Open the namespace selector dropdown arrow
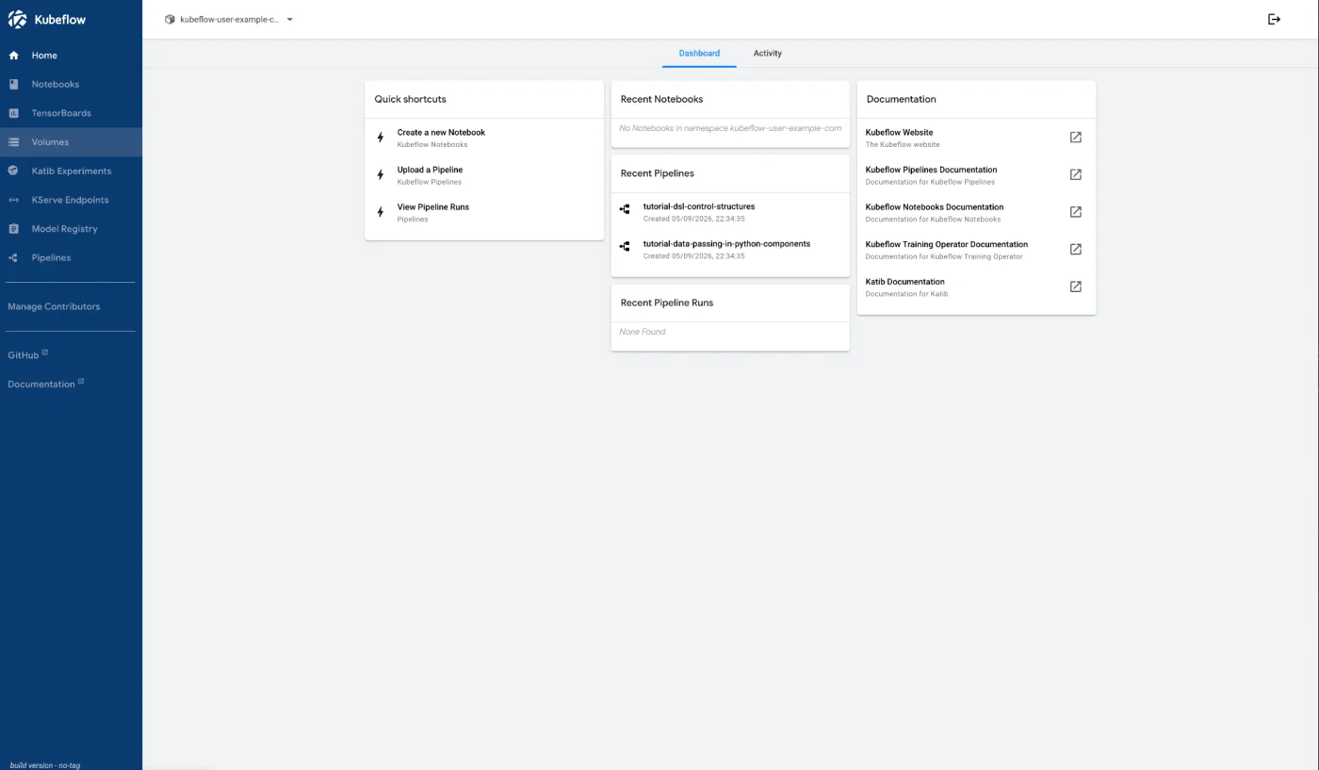 [290, 19]
